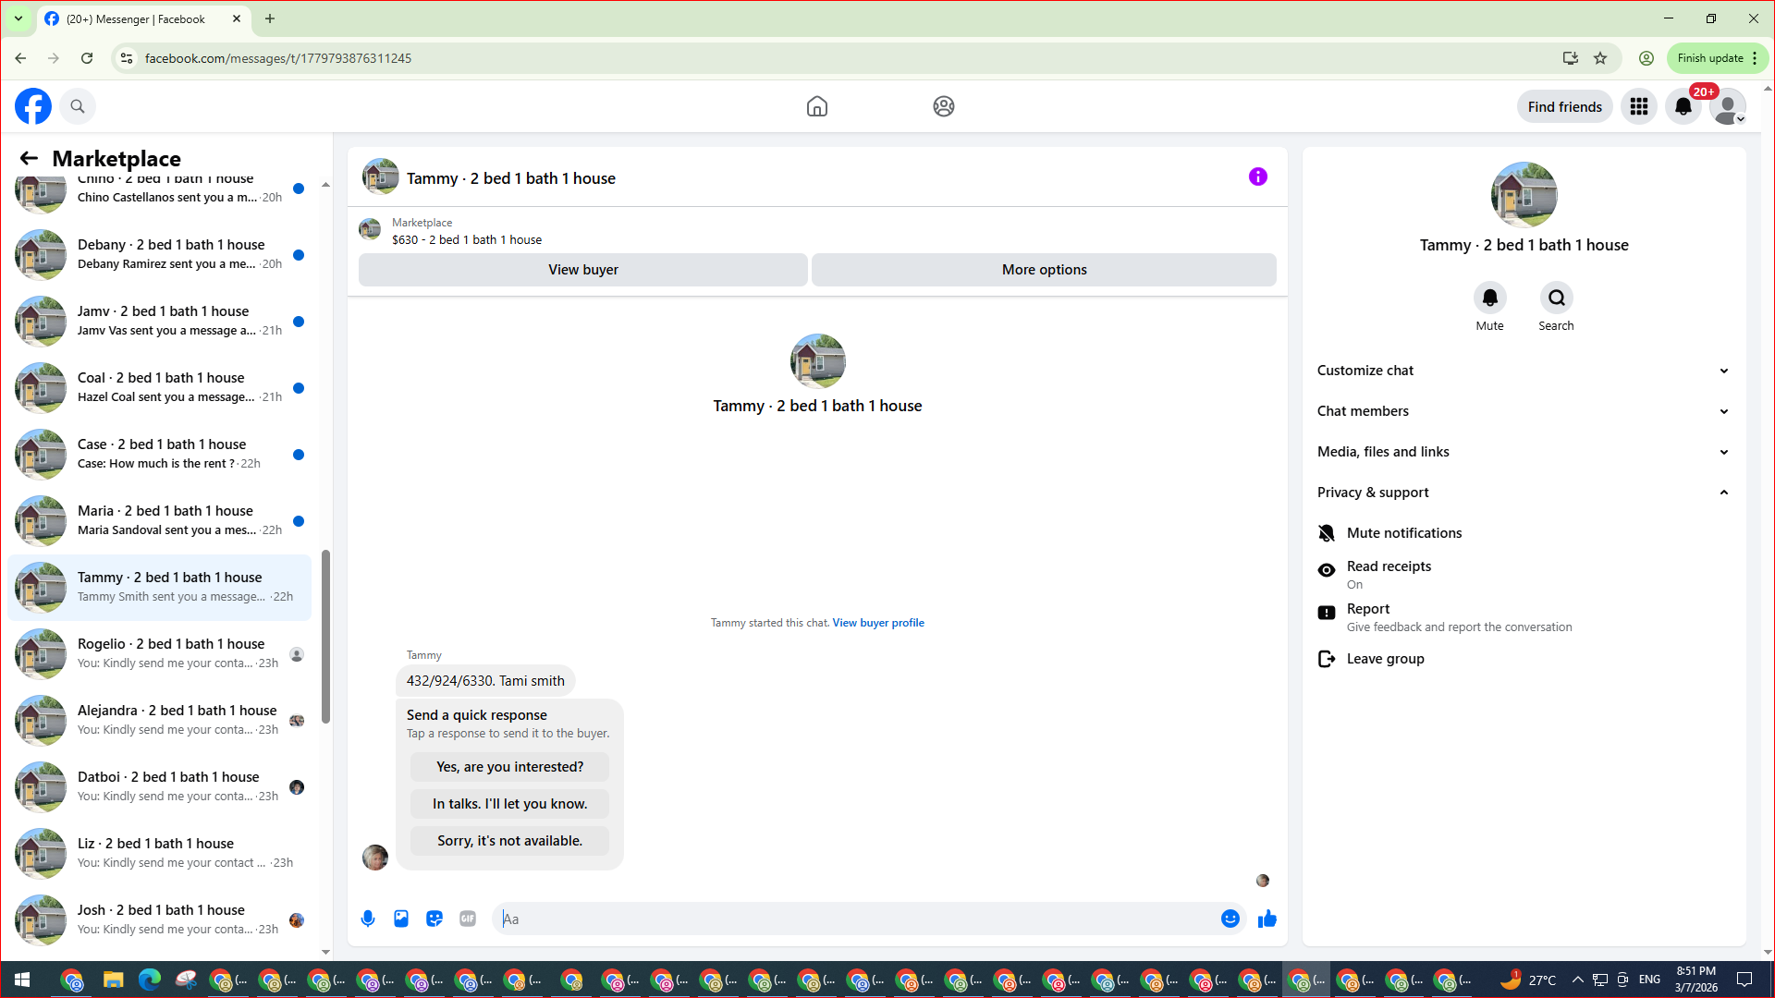Open the account profile avatar menu
Viewport: 1775px width, 998px height.
click(1728, 106)
